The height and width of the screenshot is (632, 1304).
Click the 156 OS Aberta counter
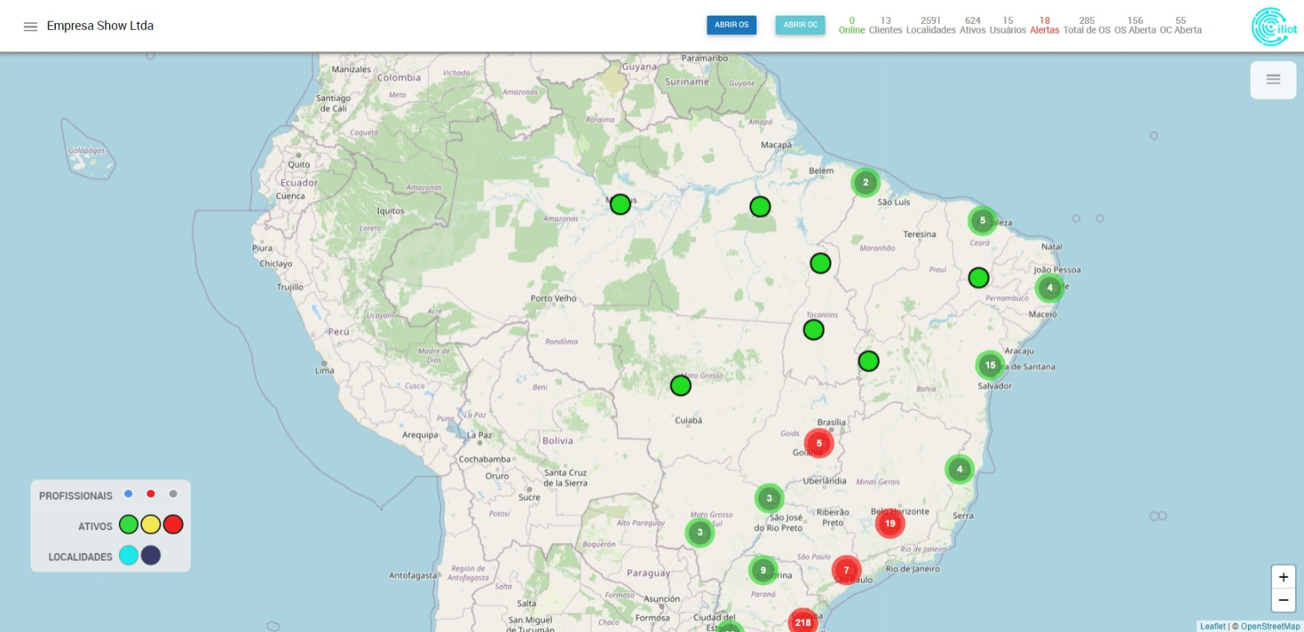[x=1135, y=25]
